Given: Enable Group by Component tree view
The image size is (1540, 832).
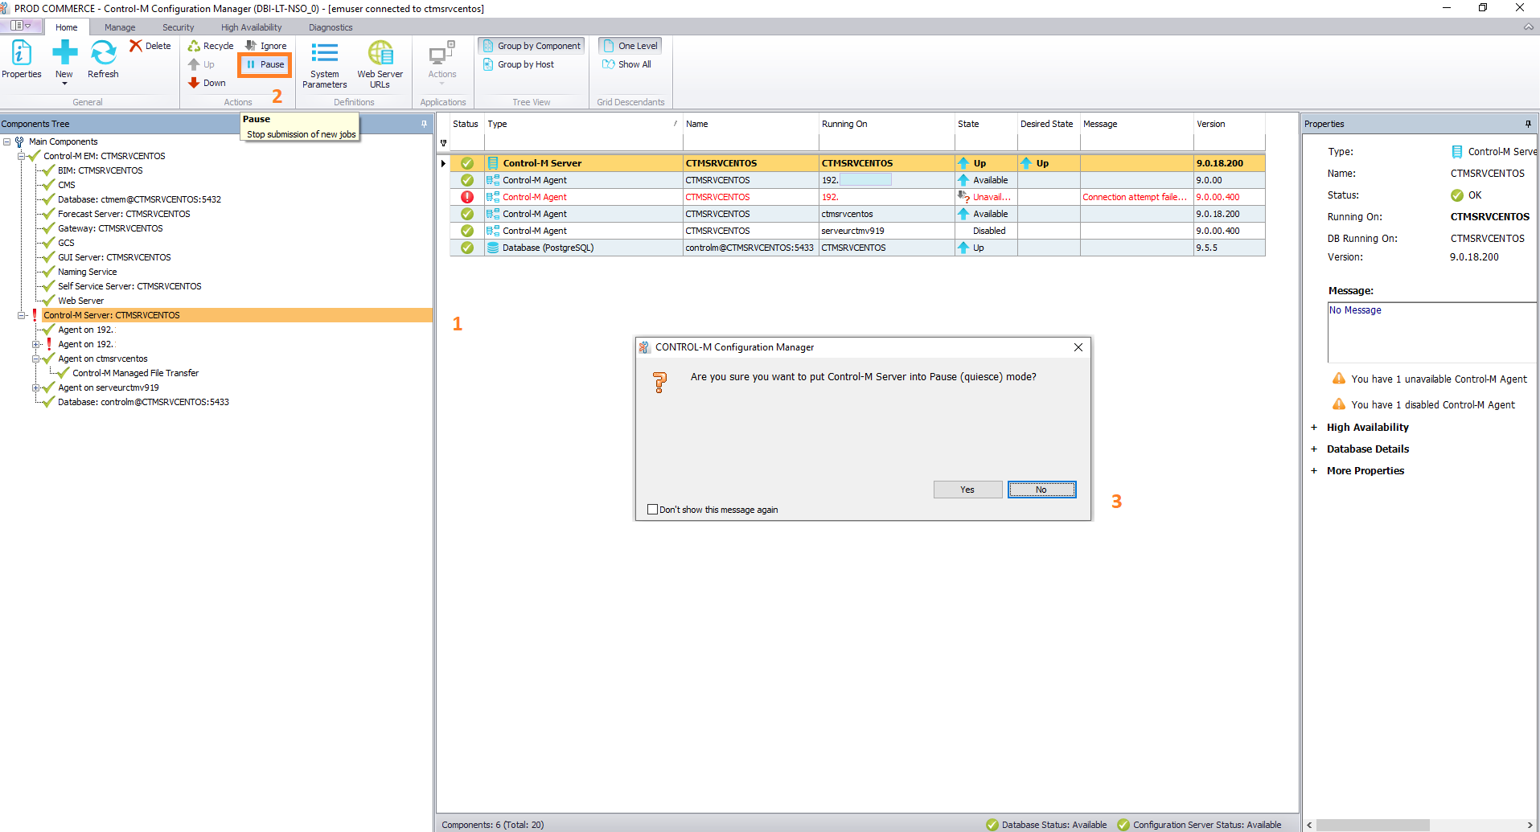Looking at the screenshot, I should (x=532, y=46).
